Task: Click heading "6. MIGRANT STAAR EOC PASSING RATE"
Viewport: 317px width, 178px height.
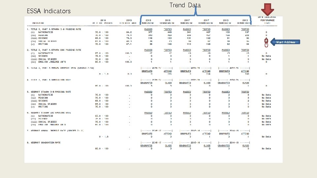Action: coord(49,113)
